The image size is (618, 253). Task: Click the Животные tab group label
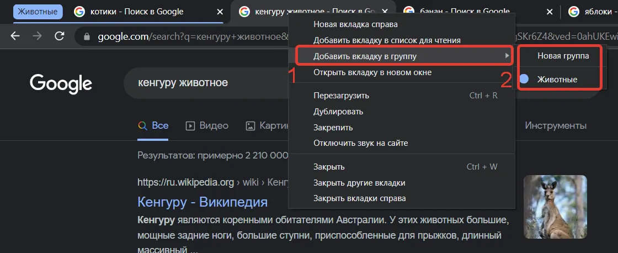pyautogui.click(x=38, y=12)
